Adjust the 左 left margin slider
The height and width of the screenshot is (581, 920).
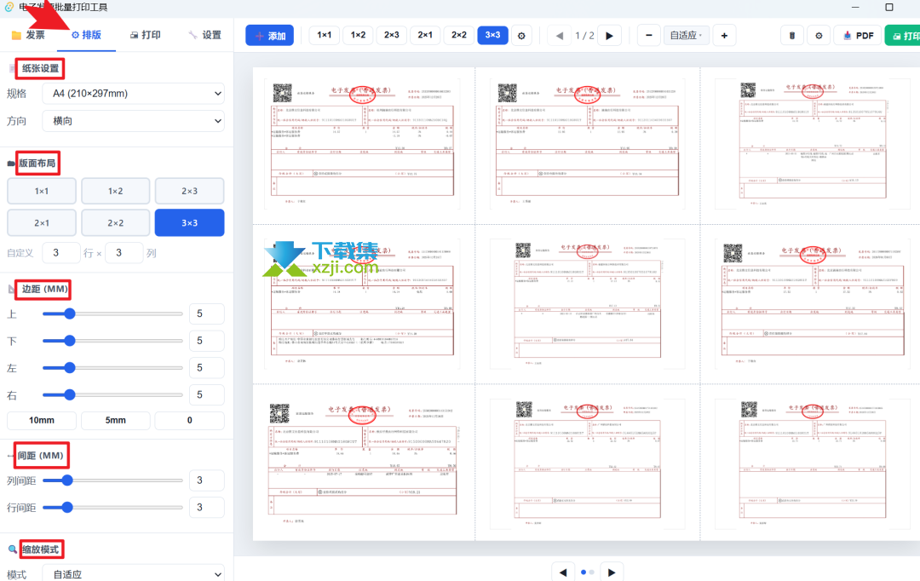coord(112,368)
